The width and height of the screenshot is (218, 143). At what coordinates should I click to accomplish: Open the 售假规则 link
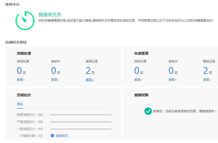tap(61, 136)
